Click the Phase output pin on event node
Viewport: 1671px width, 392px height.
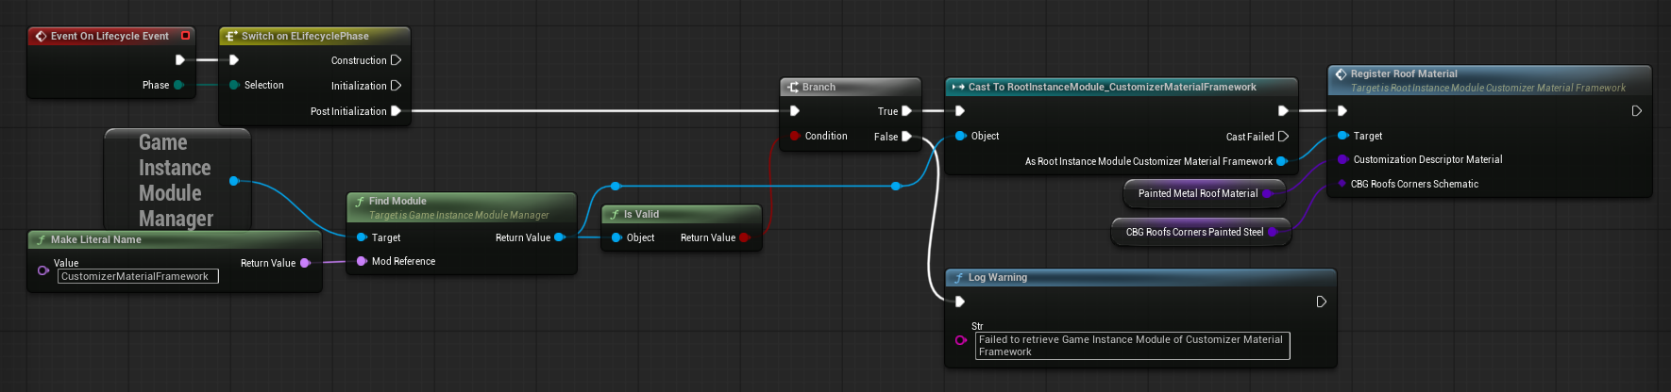(x=178, y=85)
